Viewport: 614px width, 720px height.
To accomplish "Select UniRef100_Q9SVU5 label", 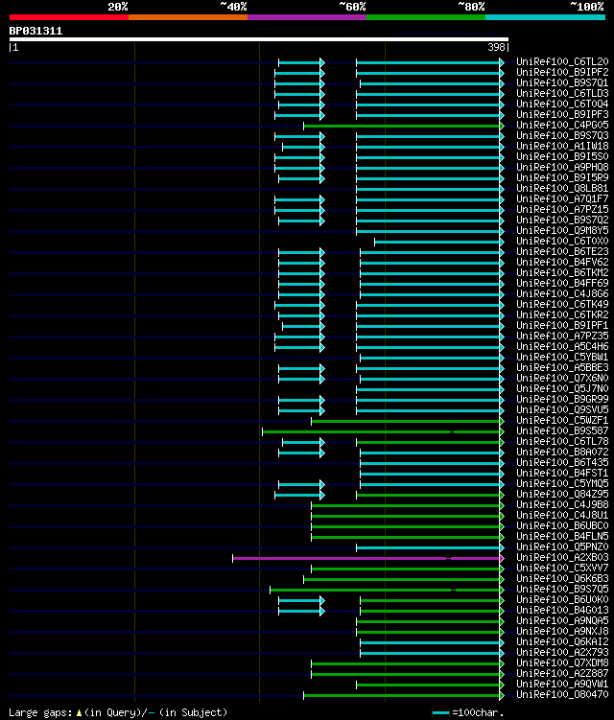I will tap(562, 410).
